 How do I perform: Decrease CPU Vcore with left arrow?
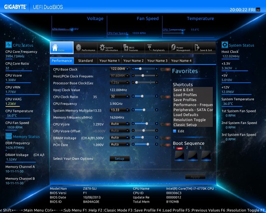coord(133,124)
